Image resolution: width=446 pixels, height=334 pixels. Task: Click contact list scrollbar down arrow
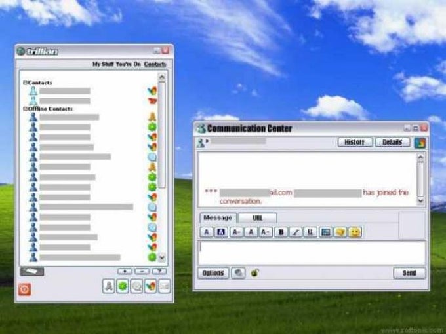tap(162, 257)
